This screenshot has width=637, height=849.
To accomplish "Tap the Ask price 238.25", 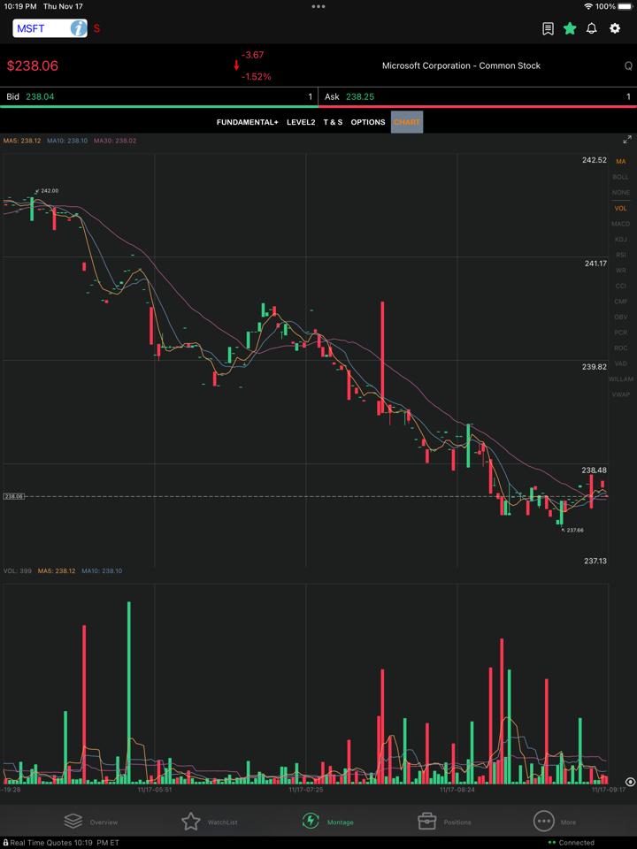I will (359, 96).
